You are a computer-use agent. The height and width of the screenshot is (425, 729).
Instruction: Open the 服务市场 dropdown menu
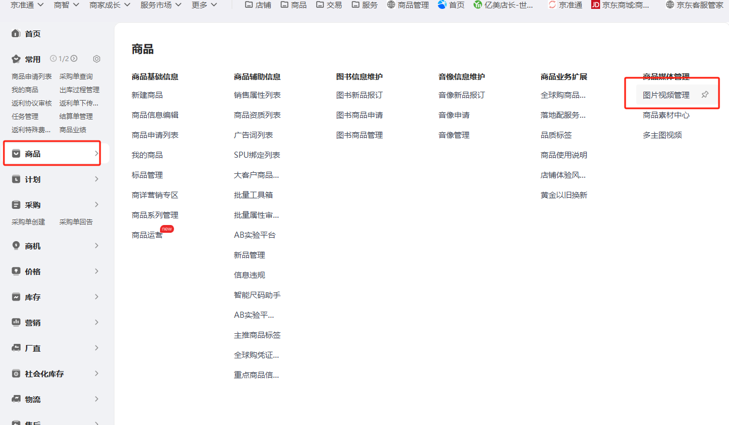(161, 5)
